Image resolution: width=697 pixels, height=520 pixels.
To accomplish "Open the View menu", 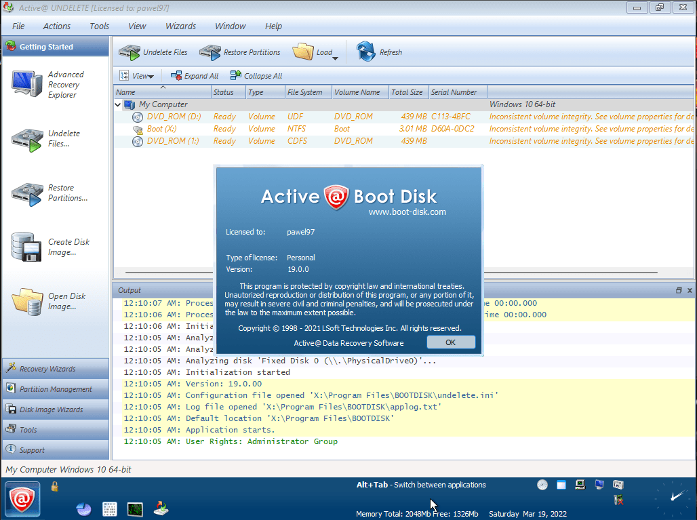I will (x=137, y=26).
